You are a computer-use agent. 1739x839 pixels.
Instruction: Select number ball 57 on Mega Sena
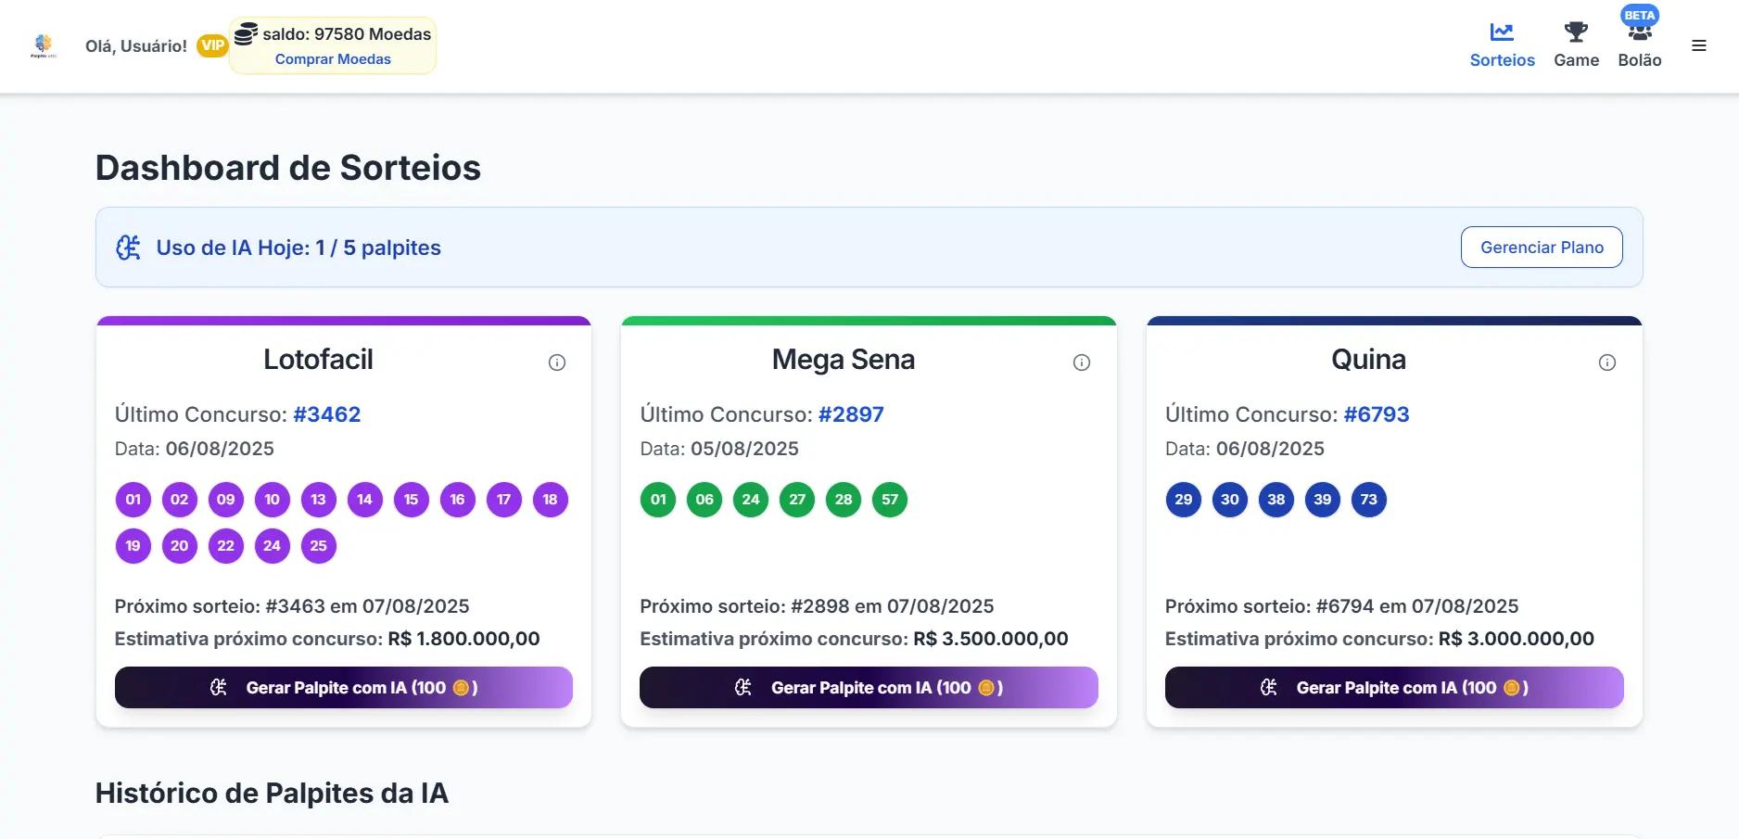[x=889, y=500]
